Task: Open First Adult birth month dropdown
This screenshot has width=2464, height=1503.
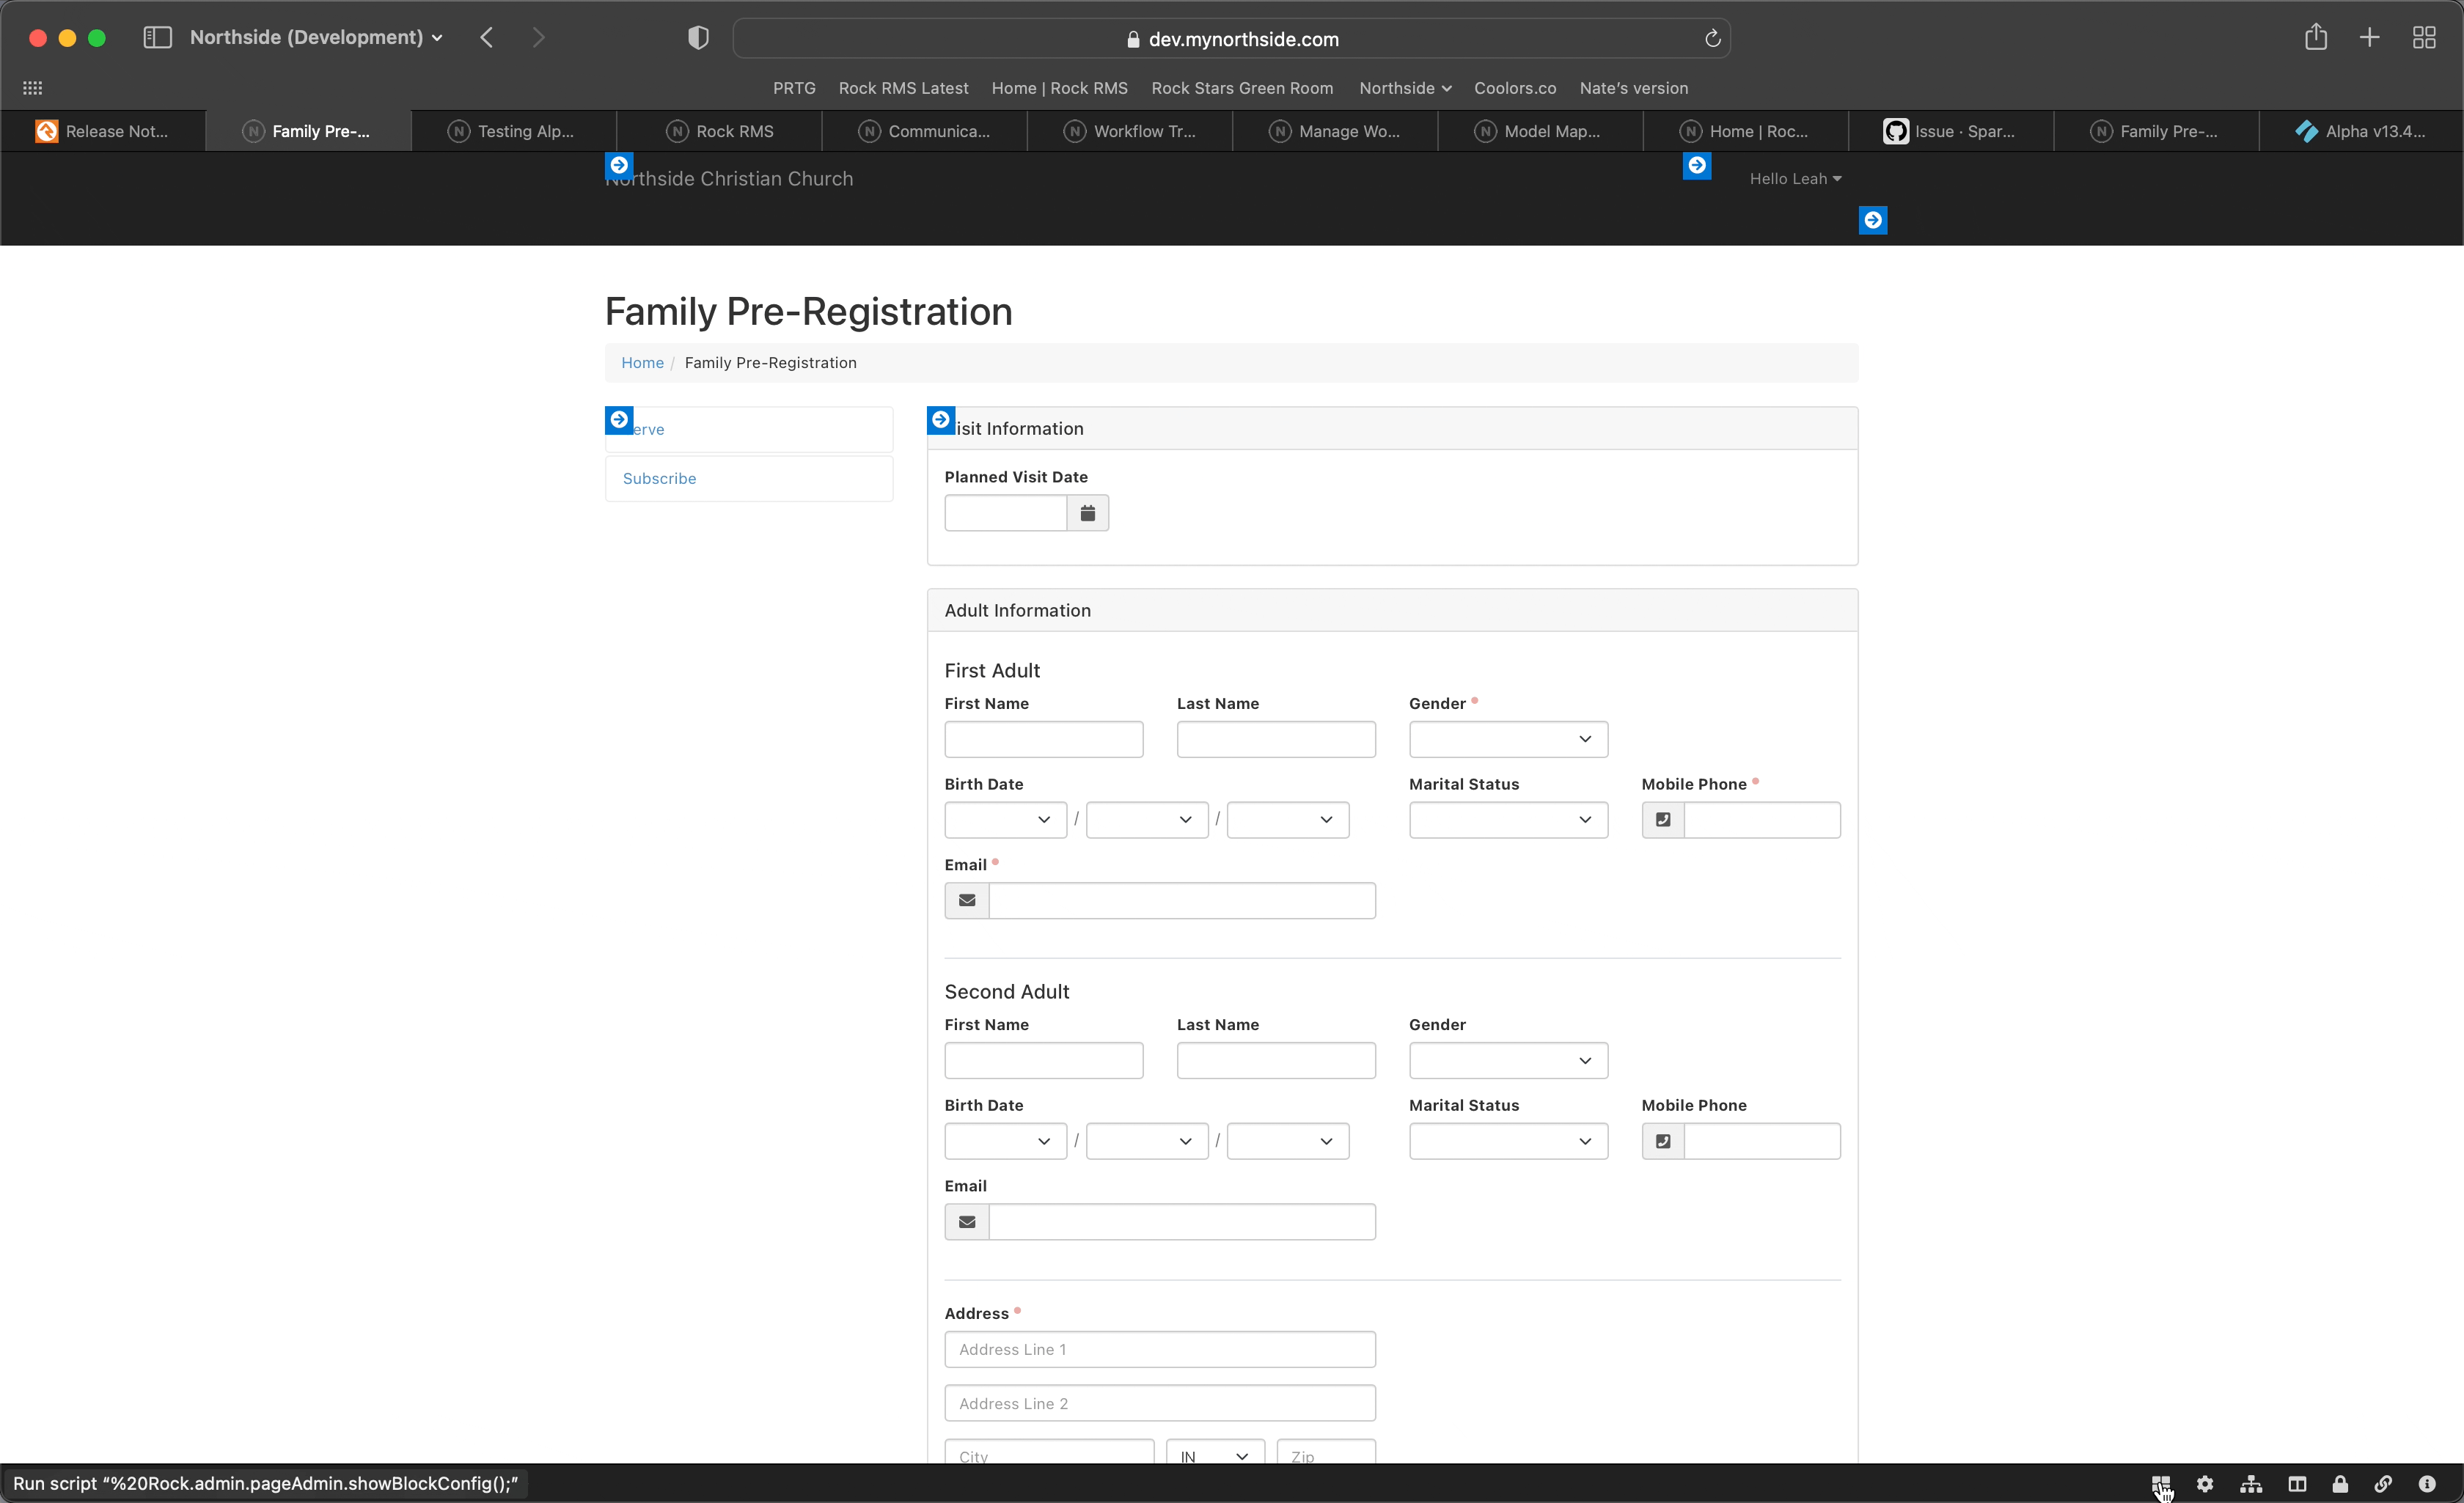Action: tap(1005, 820)
